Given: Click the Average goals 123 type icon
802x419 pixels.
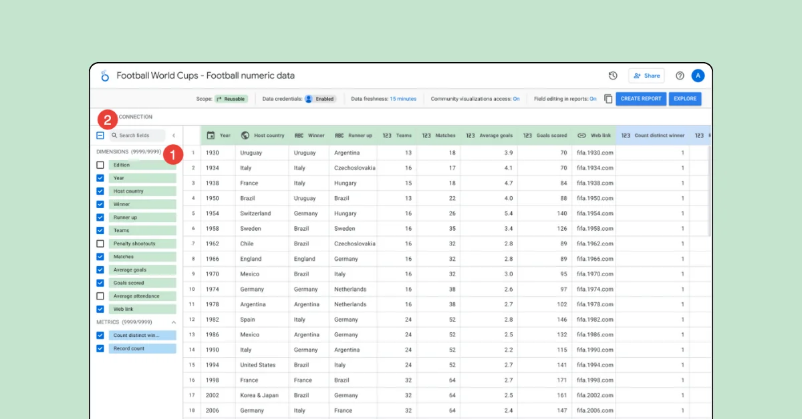Looking at the screenshot, I should 471,135.
